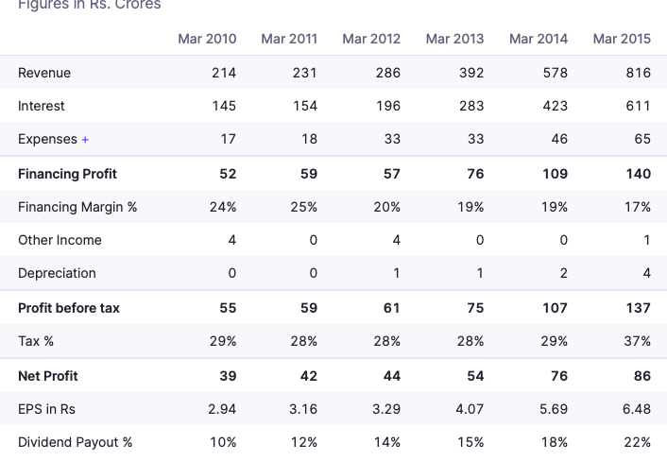
Task: Select the EPS in Rs label
Action: coord(47,409)
